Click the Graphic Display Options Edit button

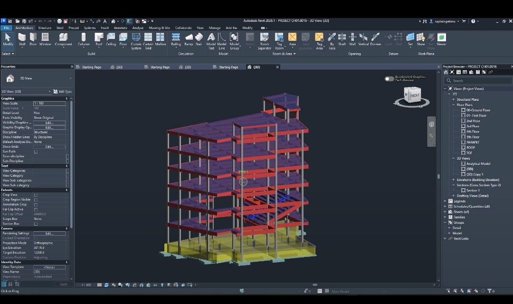(49, 128)
